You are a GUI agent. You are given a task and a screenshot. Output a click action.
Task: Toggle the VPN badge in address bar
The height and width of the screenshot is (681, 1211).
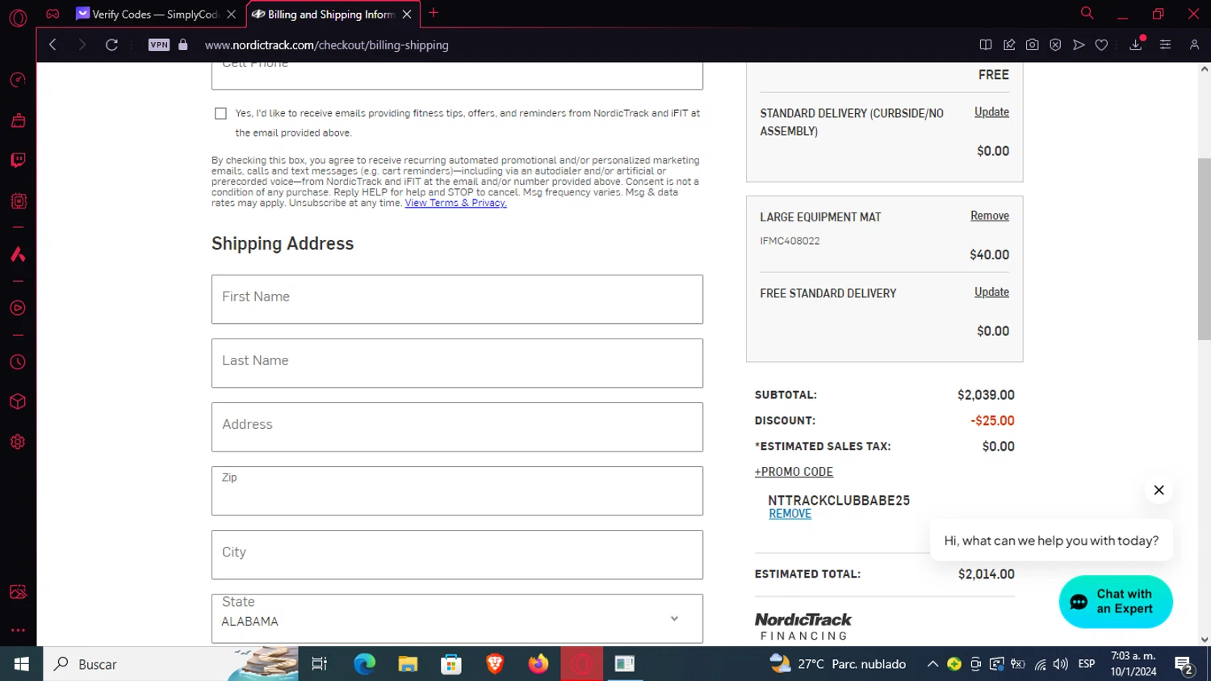point(159,45)
